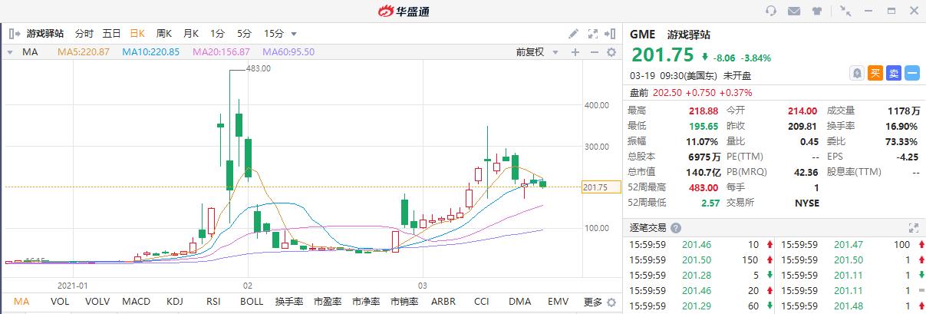This screenshot has width=926, height=314.
Task: Zoom in chart with plus icon
Action: coord(575,52)
